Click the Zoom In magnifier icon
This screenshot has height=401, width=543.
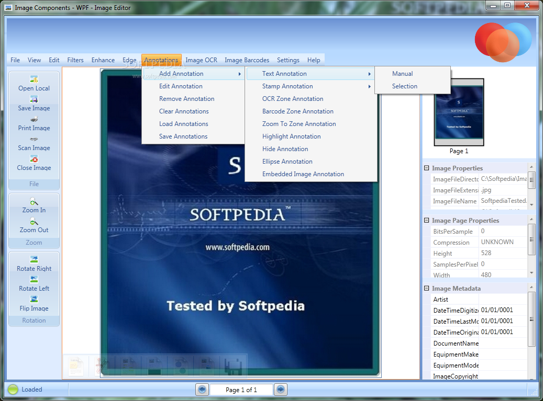34,201
